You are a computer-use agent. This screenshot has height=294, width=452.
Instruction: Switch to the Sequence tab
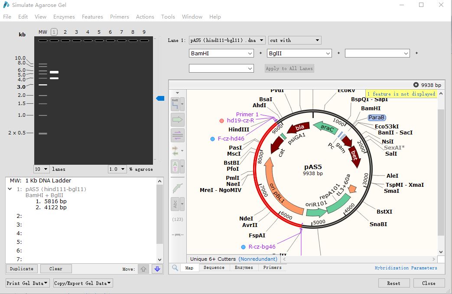coord(214,268)
